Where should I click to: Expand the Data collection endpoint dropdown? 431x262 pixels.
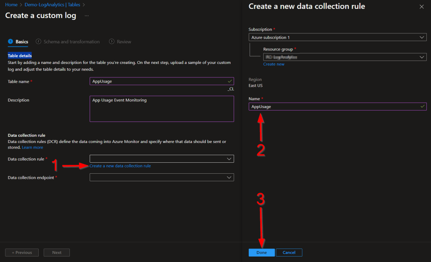tap(161, 177)
